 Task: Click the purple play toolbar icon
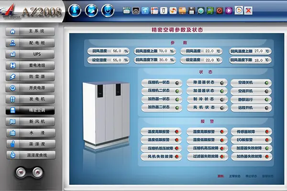pyautogui.click(x=229, y=10)
